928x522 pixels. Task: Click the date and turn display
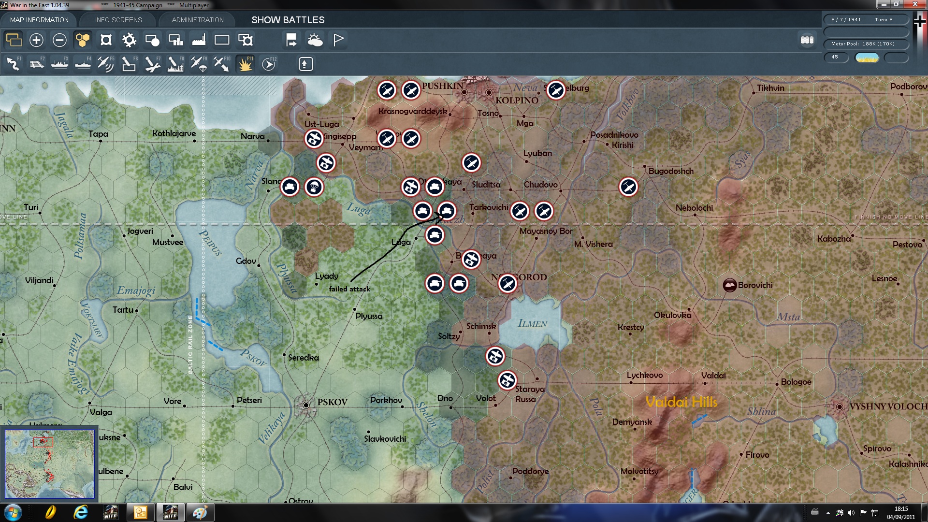pos(866,20)
